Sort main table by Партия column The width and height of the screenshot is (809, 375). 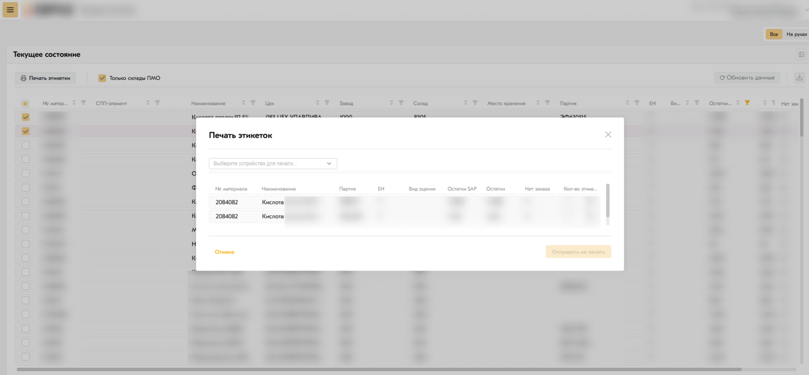tap(627, 103)
